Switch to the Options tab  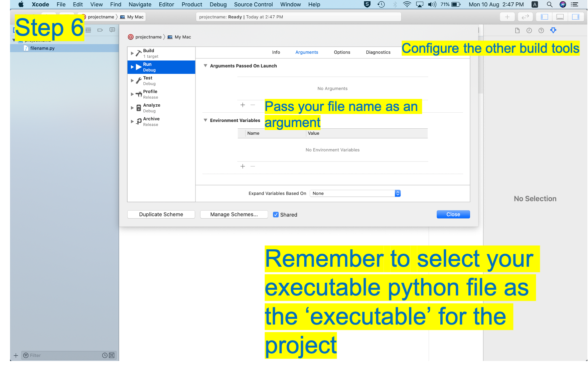click(x=342, y=52)
